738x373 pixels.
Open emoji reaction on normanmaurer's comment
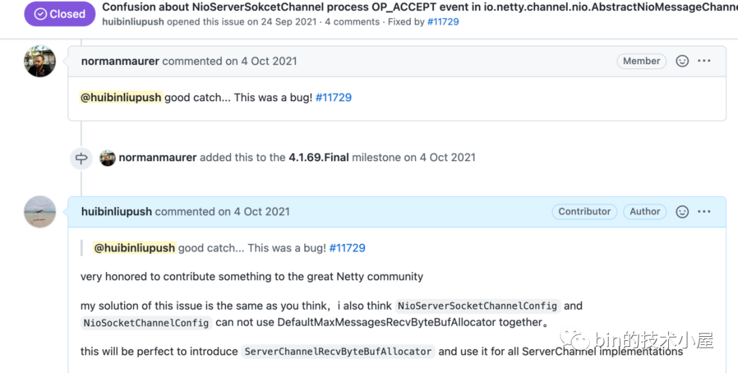click(682, 61)
